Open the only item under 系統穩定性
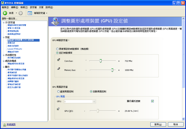The width and height of the screenshot is (186, 129). click(14, 58)
